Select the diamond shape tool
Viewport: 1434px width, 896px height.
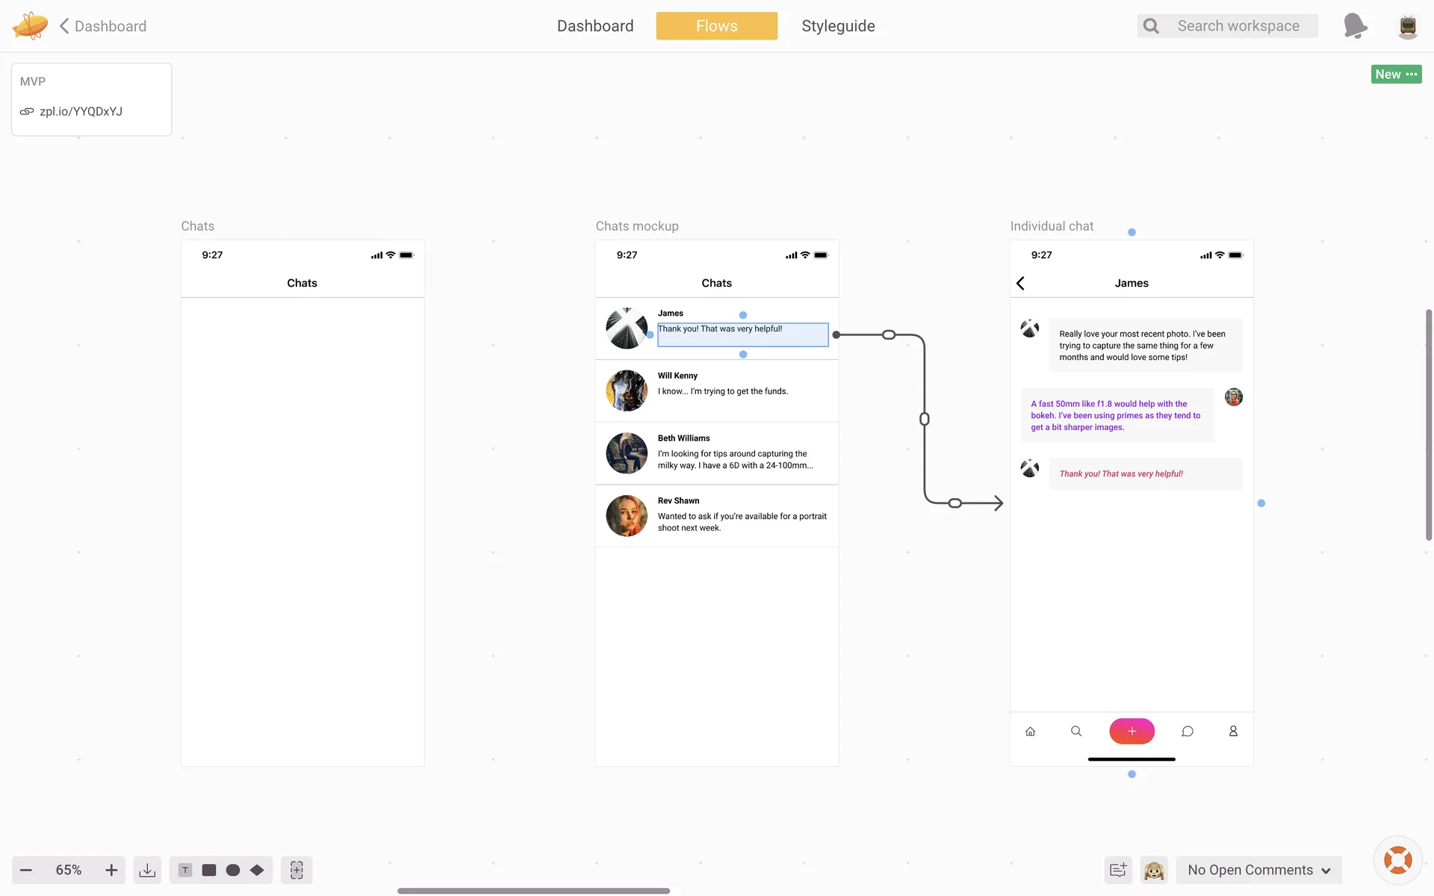point(257,870)
